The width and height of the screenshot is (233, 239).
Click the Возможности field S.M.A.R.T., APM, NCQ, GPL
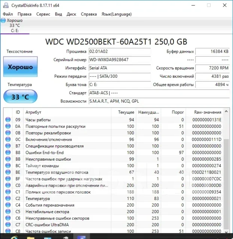point(159,101)
